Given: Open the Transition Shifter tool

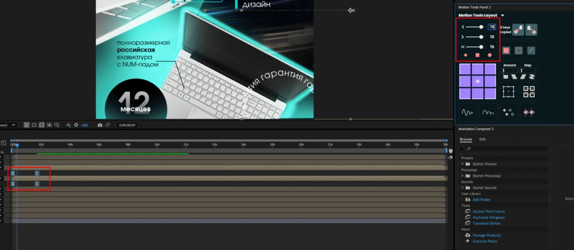Looking at the screenshot, I should [x=487, y=223].
